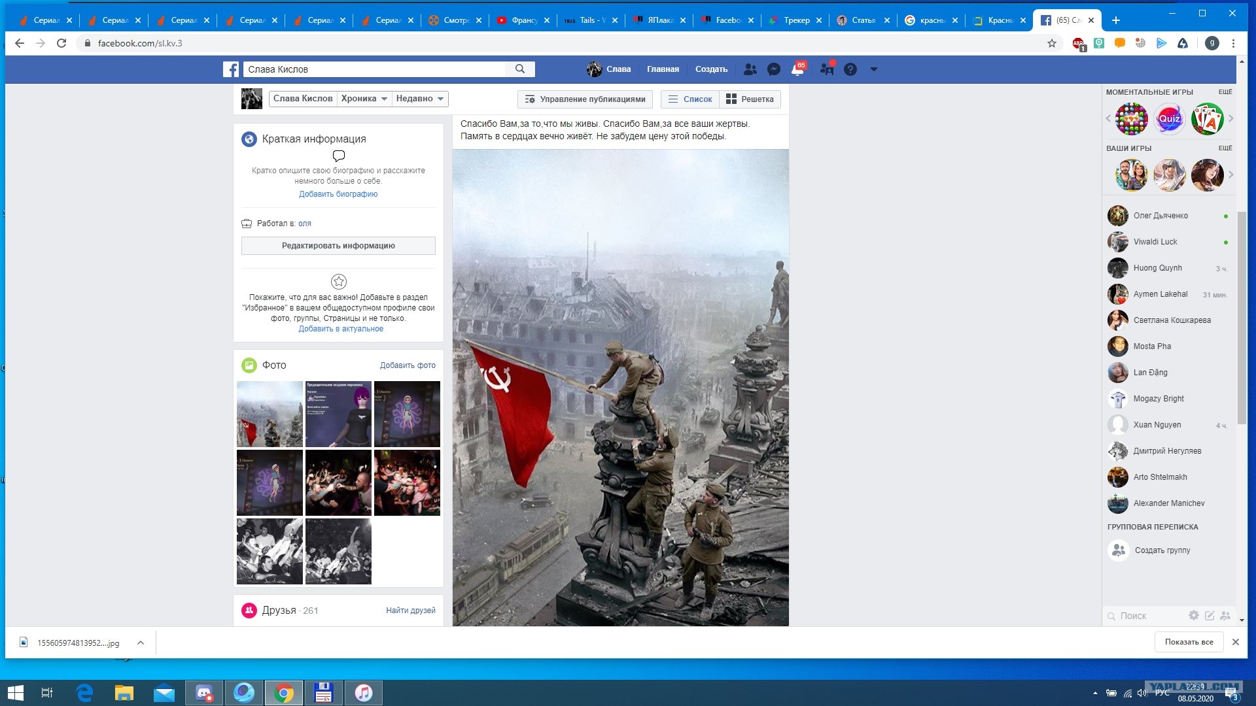Bookmark this page with the star icon
The image size is (1256, 706).
[x=1052, y=43]
